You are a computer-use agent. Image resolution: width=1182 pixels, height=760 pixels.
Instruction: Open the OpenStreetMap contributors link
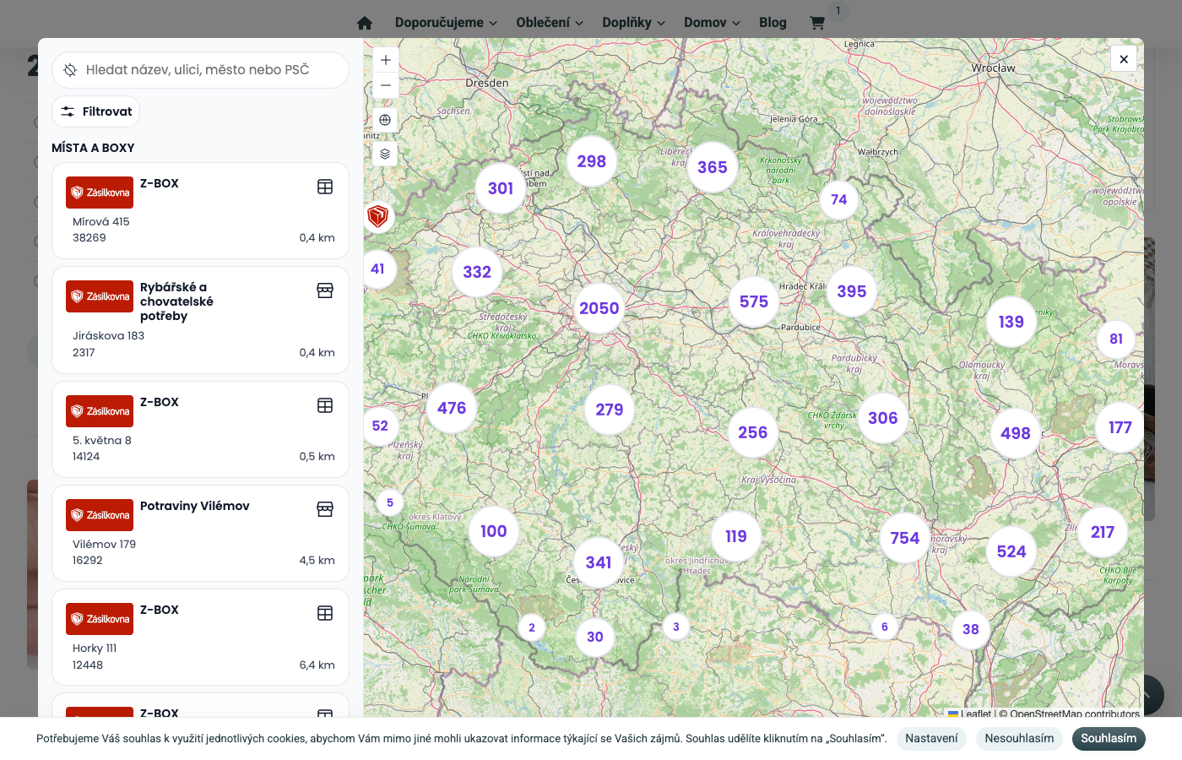pos(1075,714)
